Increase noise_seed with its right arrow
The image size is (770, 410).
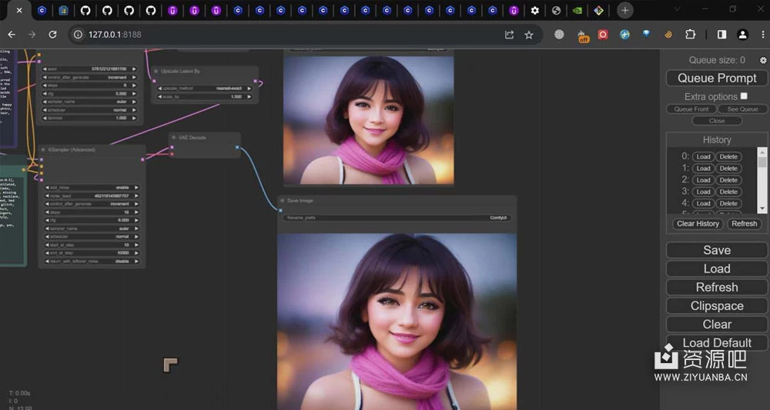[136, 195]
